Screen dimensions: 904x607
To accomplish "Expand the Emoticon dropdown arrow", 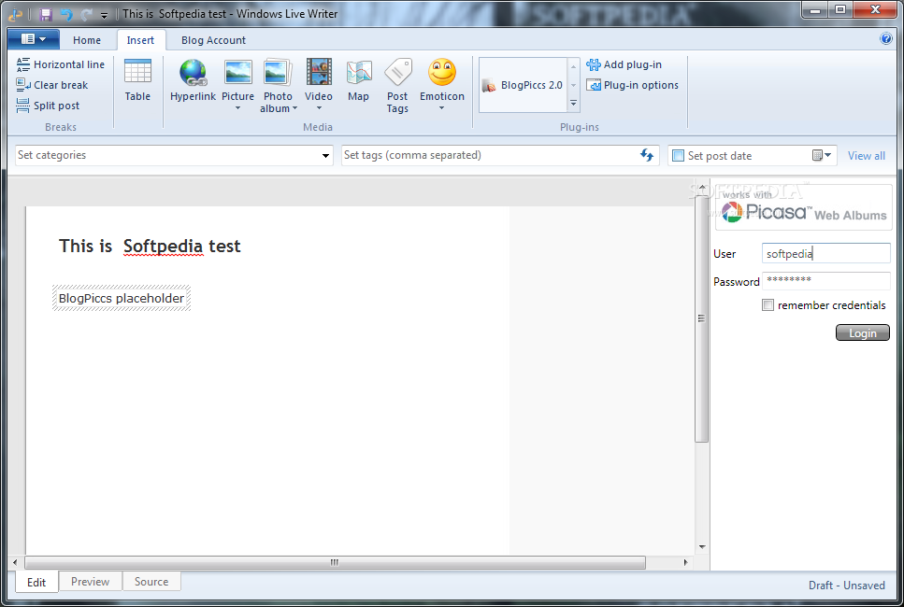I will [x=441, y=108].
